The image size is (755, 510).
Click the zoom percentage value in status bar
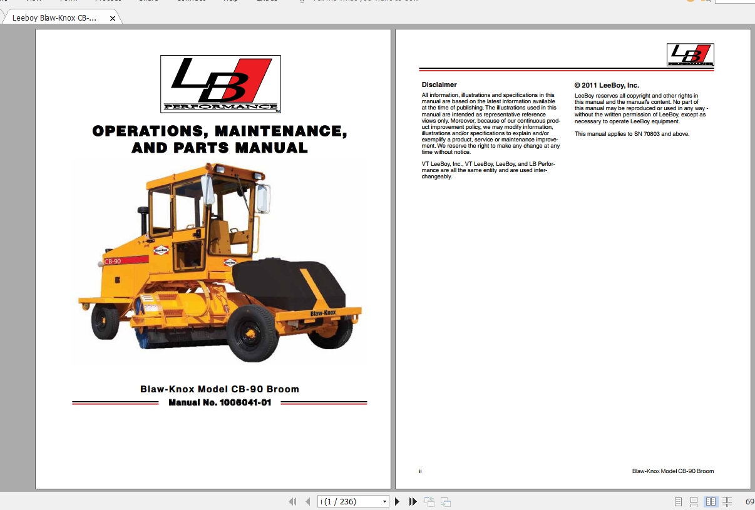749,501
